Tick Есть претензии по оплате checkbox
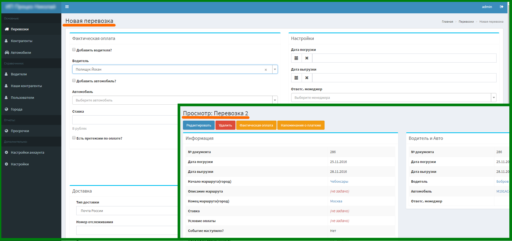The width and height of the screenshot is (512, 241). tap(74, 138)
